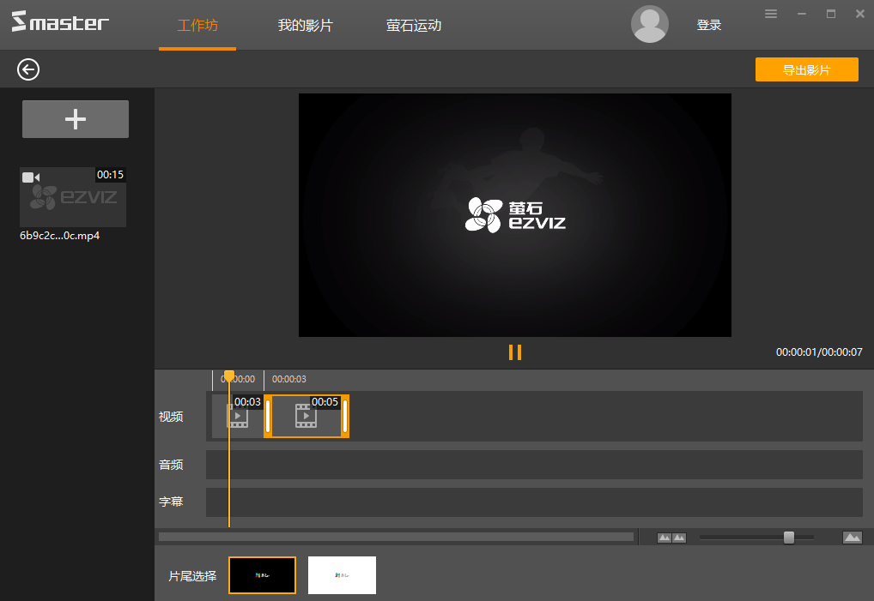Viewport: 874px width, 601px height.
Task: Click the timeline zoom slider handle
Action: coord(789,538)
